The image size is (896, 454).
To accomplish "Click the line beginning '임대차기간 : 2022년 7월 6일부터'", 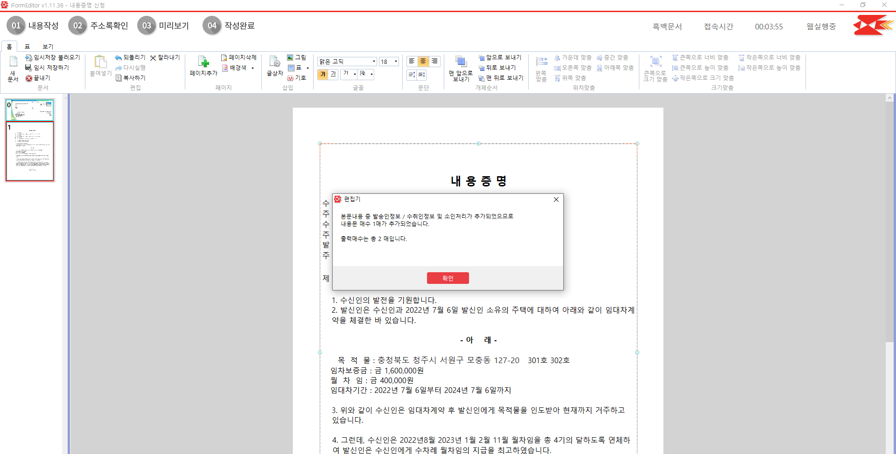I will pos(421,390).
